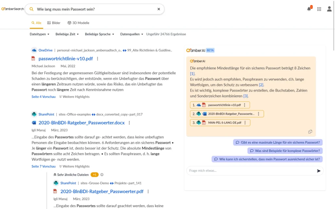Open the 2020-BlnBDI-Ratgeber_Passwoerter.docx result link
Viewport: 335px width, 209px height.
click(81, 123)
